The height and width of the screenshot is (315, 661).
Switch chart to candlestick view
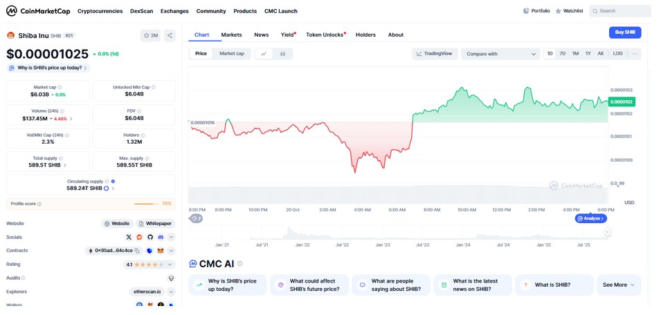[x=282, y=53]
